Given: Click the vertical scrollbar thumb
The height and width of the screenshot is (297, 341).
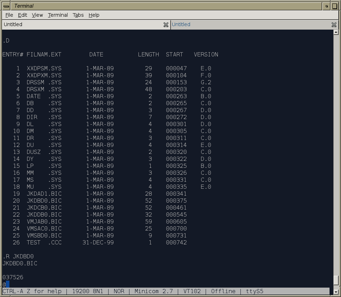Looking at the screenshot, I should [x=336, y=281].
